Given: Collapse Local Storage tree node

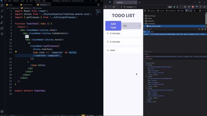Looking at the screenshot, I should pyautogui.click(x=144, y=24).
